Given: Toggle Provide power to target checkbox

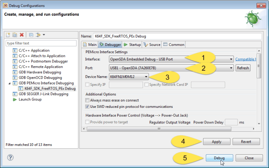Looking at the screenshot, I should click(x=87, y=122).
